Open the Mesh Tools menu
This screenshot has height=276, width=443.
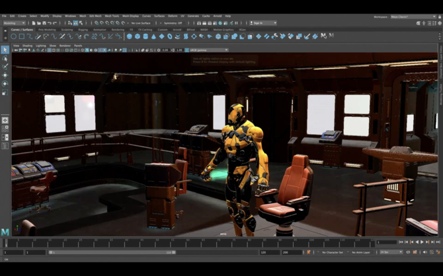(112, 16)
